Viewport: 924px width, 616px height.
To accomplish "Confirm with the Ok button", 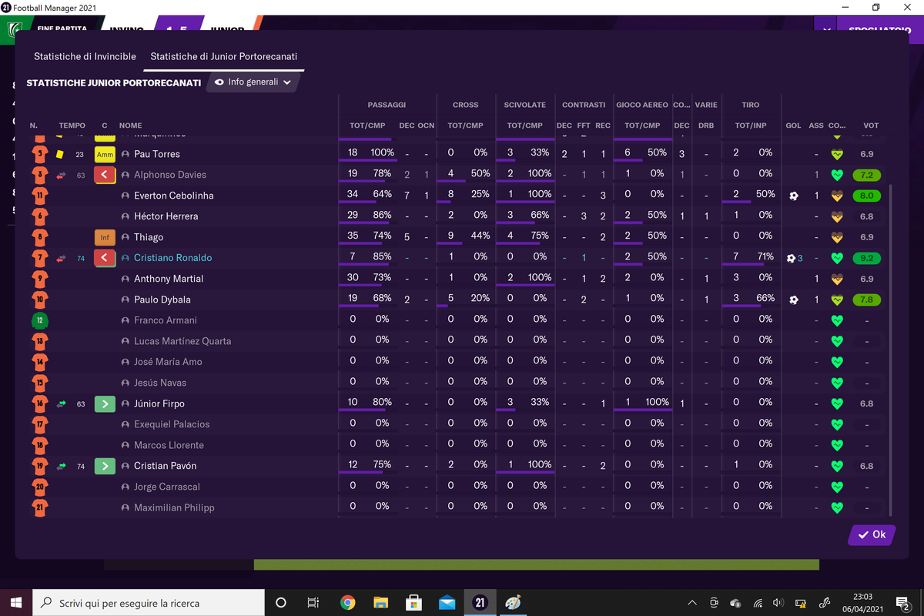I will [x=872, y=534].
